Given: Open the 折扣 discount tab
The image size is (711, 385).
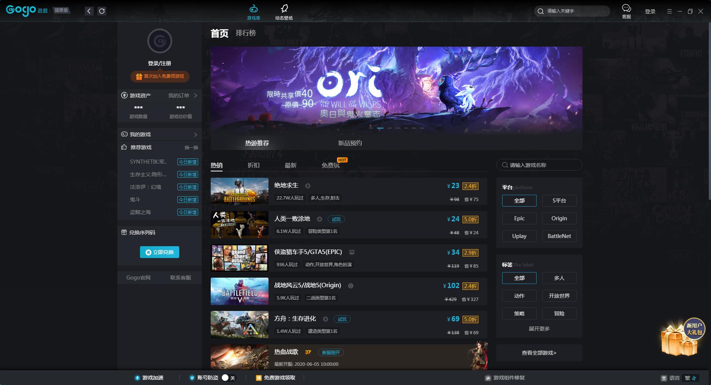Looking at the screenshot, I should pyautogui.click(x=254, y=165).
